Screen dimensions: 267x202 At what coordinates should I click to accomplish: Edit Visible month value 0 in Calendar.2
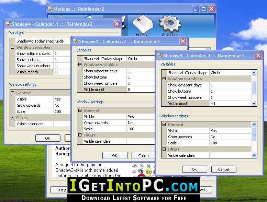[x=141, y=90]
